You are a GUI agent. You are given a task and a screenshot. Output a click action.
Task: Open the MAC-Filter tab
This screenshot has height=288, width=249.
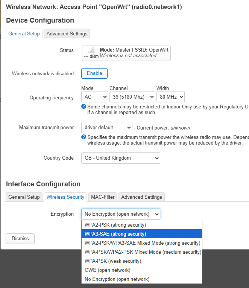coord(103,197)
